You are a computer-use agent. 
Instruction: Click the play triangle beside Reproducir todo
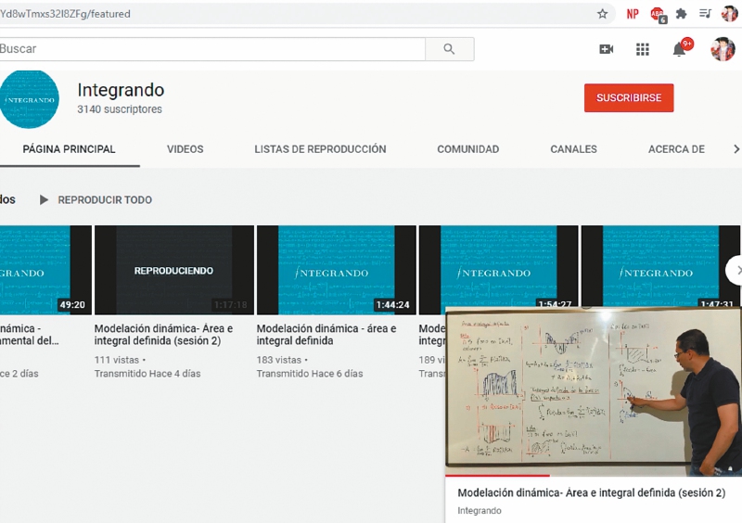click(x=44, y=199)
